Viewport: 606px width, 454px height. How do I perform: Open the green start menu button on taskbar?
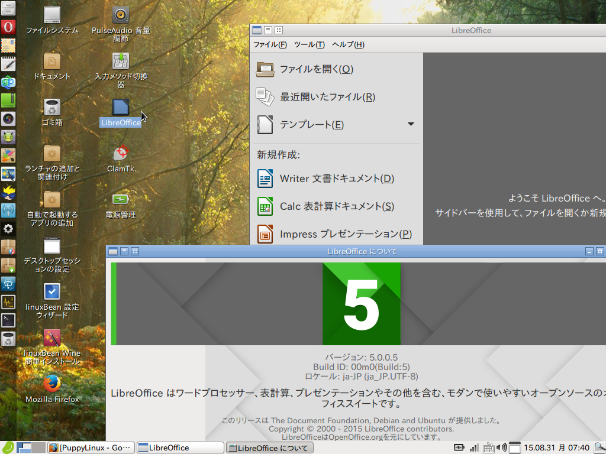[x=8, y=447]
